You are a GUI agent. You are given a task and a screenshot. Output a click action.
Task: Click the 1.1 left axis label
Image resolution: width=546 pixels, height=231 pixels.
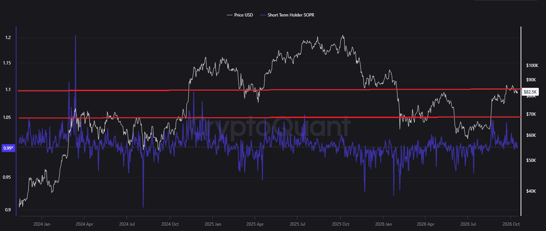(x=8, y=90)
